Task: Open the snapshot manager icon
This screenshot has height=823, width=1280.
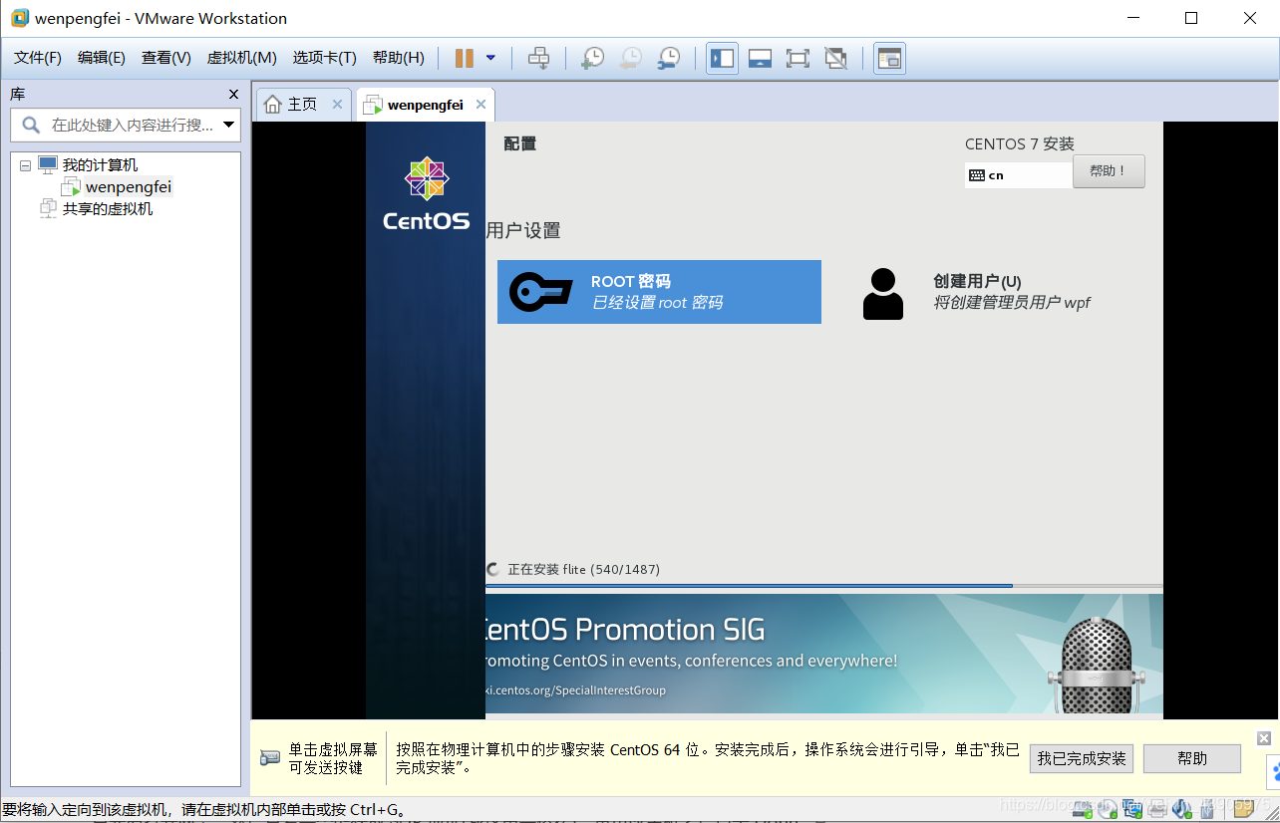Action: [x=668, y=58]
